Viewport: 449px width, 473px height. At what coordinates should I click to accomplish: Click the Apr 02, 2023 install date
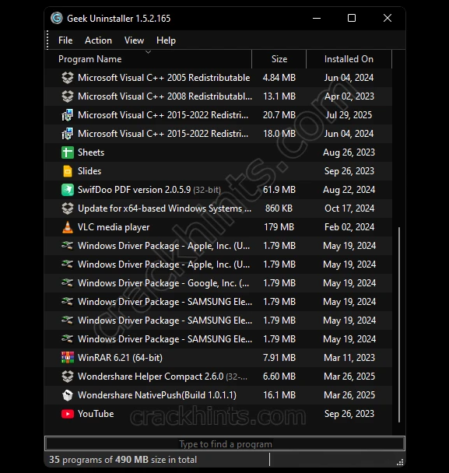coord(349,96)
